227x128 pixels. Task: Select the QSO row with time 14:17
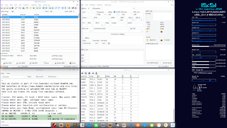pos(39,20)
